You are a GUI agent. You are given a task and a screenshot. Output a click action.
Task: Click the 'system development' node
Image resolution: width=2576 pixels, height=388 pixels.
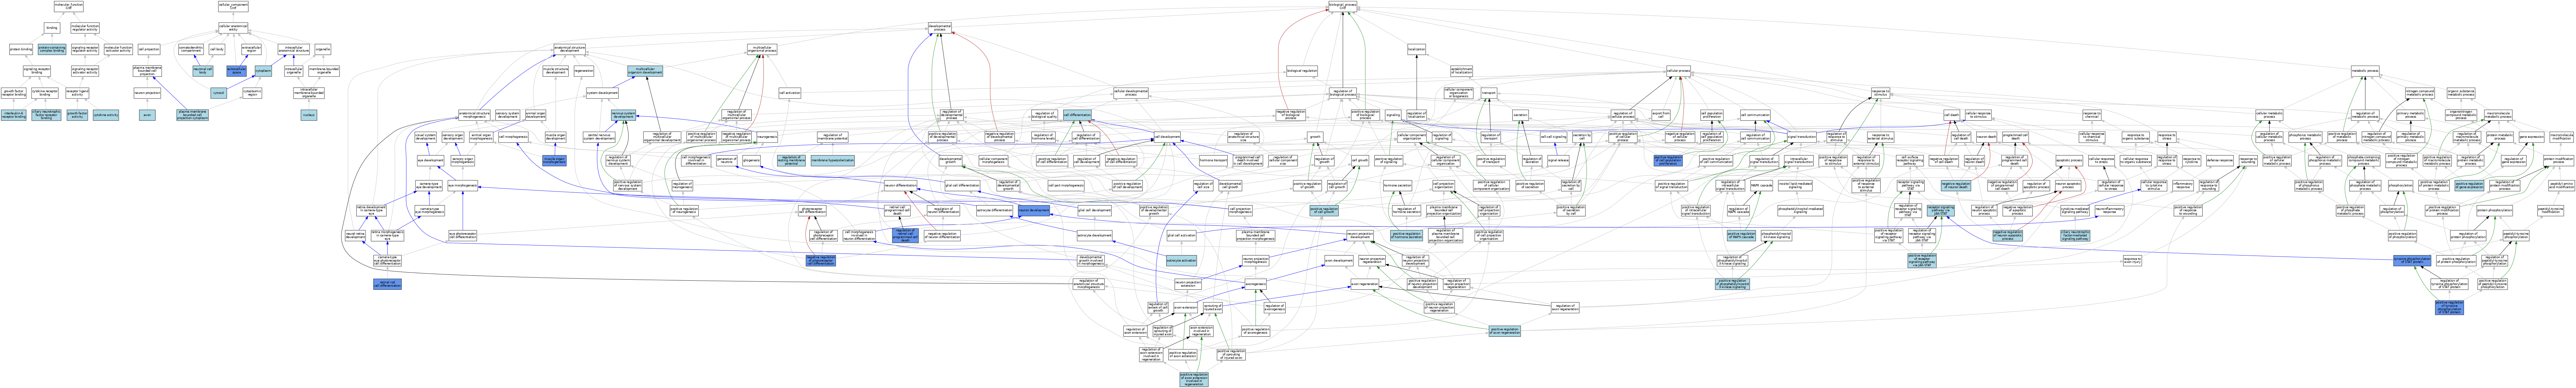point(602,93)
